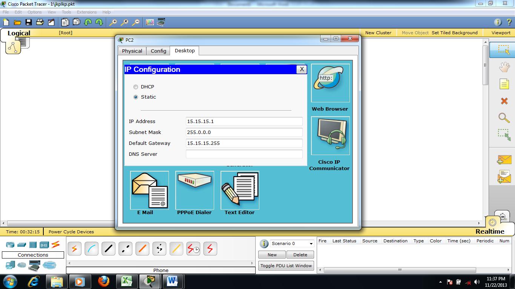Switch to the Config tab in PC2
The width and height of the screenshot is (515, 289).
click(x=158, y=51)
